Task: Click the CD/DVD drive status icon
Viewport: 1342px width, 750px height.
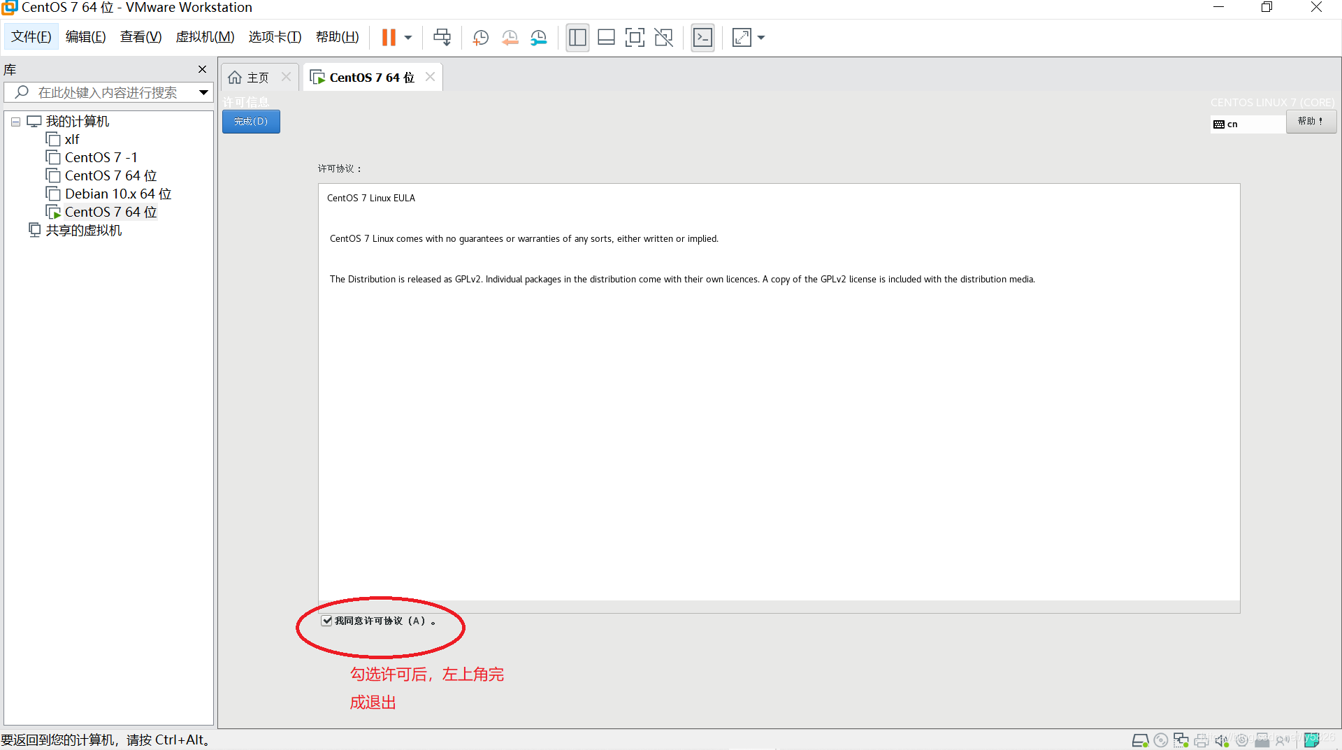Action: coord(1161,740)
